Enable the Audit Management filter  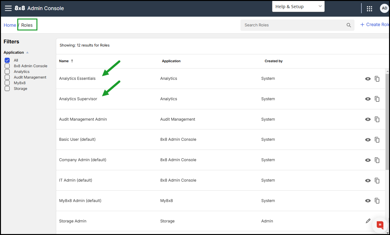pyautogui.click(x=7, y=77)
